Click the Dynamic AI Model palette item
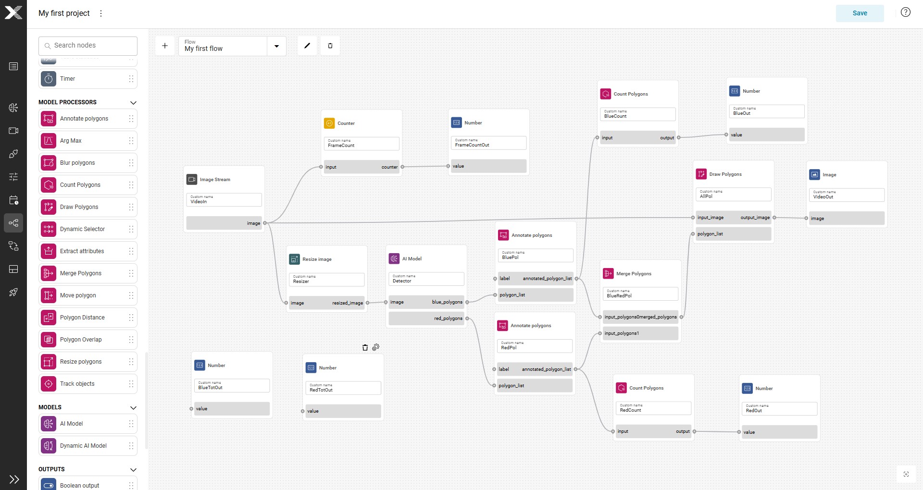Image resolution: width=923 pixels, height=490 pixels. [88, 446]
